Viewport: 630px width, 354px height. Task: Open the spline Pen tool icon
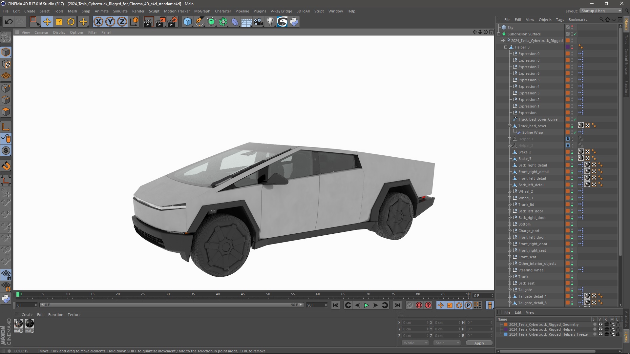(x=199, y=22)
